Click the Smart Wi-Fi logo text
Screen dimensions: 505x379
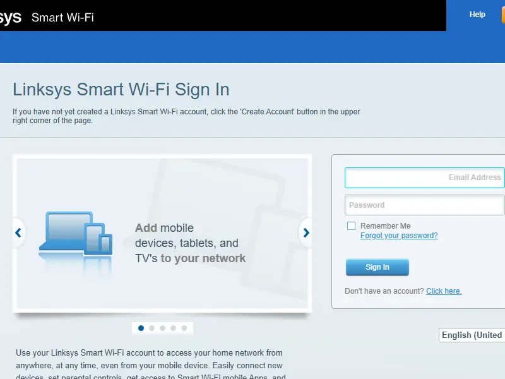click(62, 18)
